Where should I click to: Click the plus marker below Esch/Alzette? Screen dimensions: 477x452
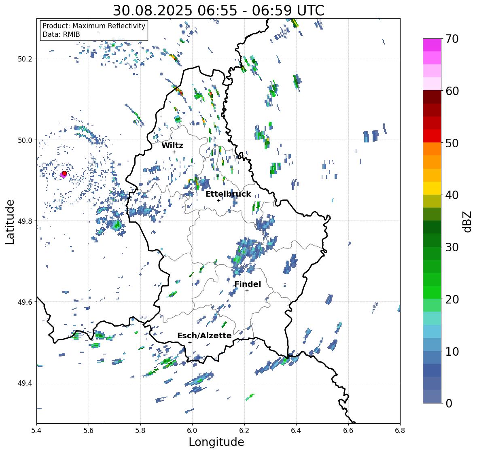(190, 342)
